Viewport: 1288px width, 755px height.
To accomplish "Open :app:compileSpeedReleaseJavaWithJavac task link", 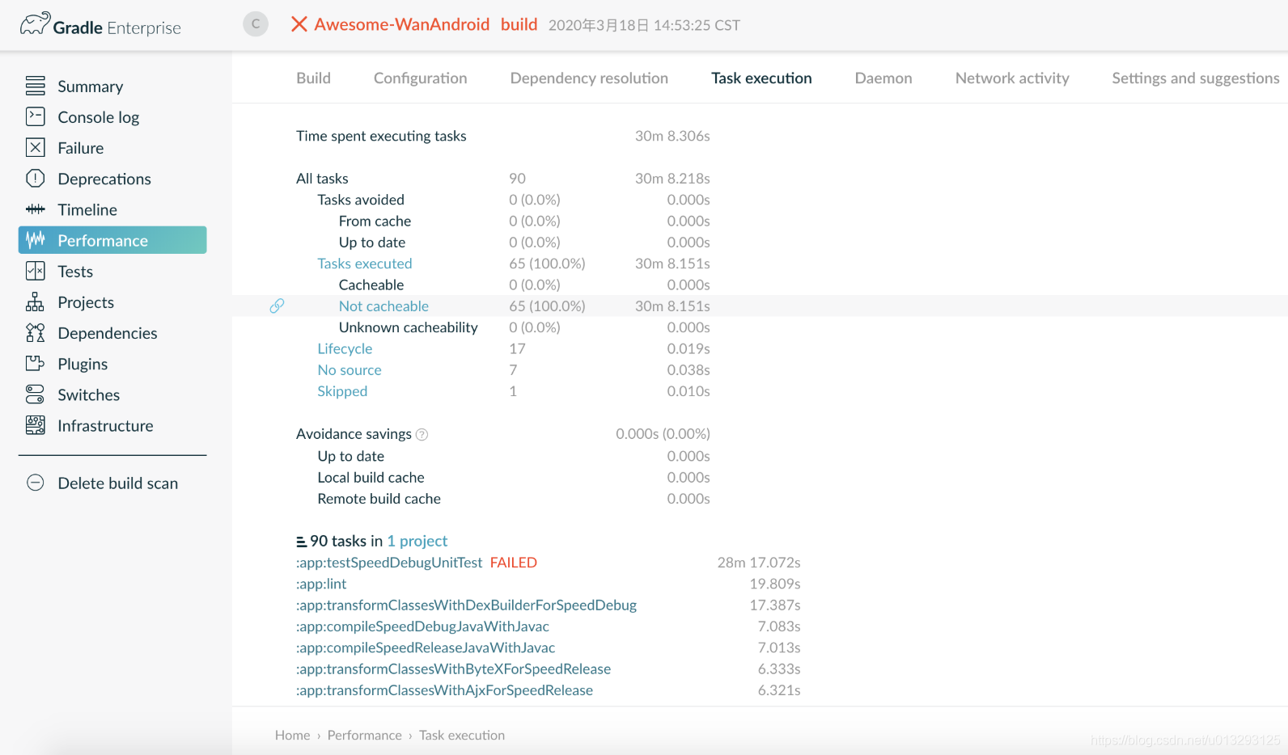I will click(426, 647).
